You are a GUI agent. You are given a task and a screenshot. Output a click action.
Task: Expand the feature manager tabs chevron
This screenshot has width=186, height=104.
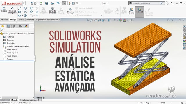click(33, 26)
